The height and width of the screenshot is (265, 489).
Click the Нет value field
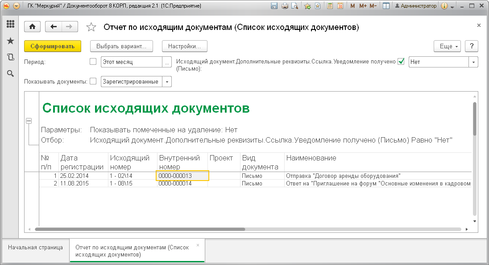439,62
